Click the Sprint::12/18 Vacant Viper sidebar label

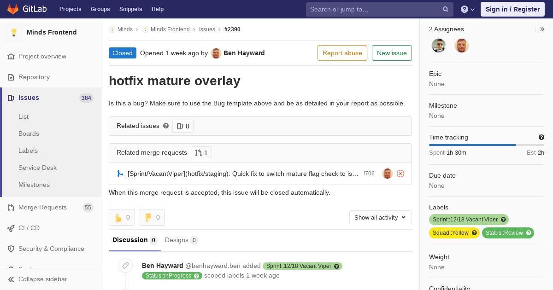coord(469,220)
